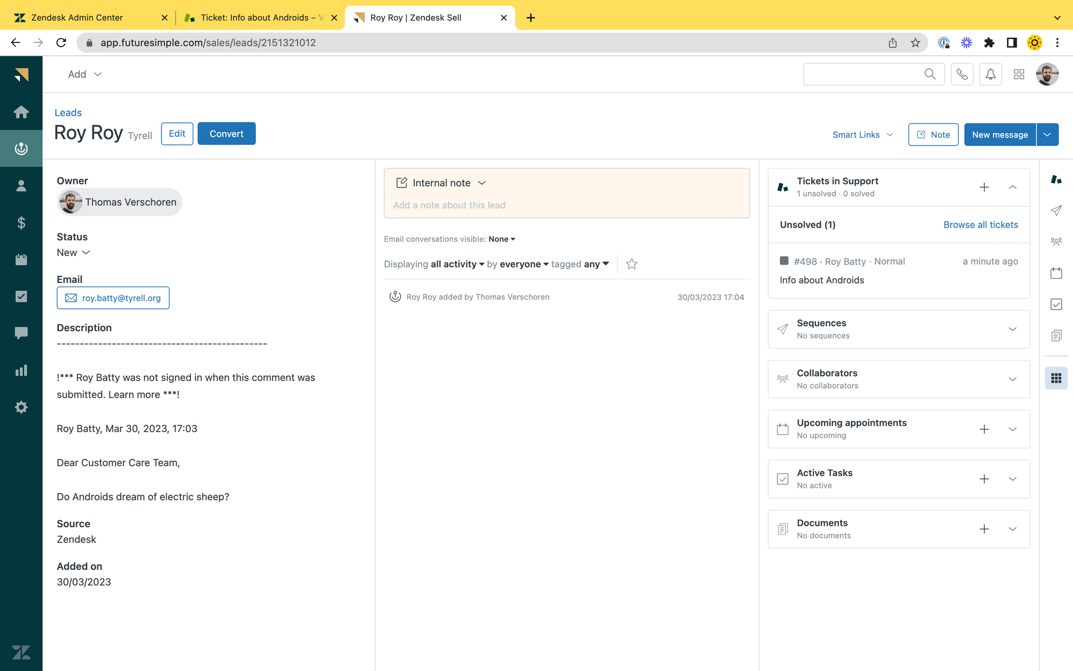Open the notifications bell

990,75
